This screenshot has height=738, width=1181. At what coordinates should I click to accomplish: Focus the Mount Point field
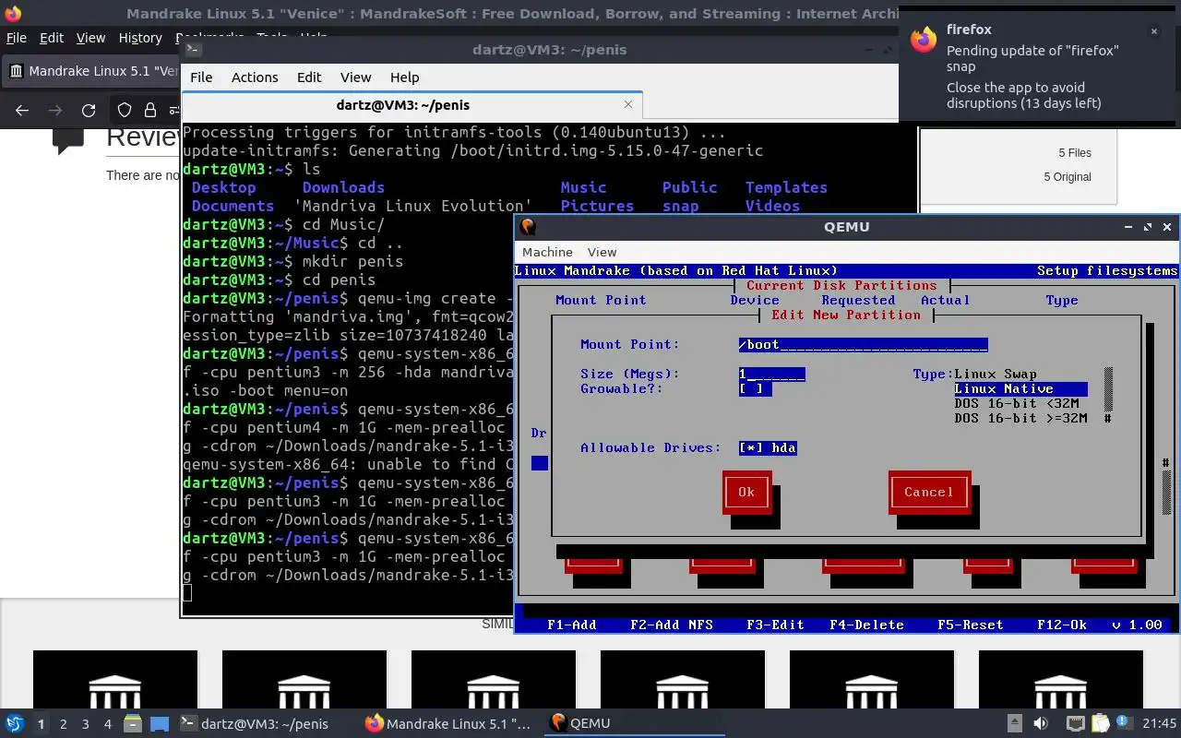click(x=863, y=344)
